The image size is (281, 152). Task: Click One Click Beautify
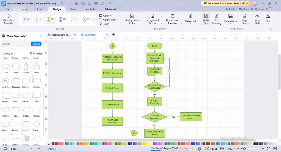pos(9,19)
